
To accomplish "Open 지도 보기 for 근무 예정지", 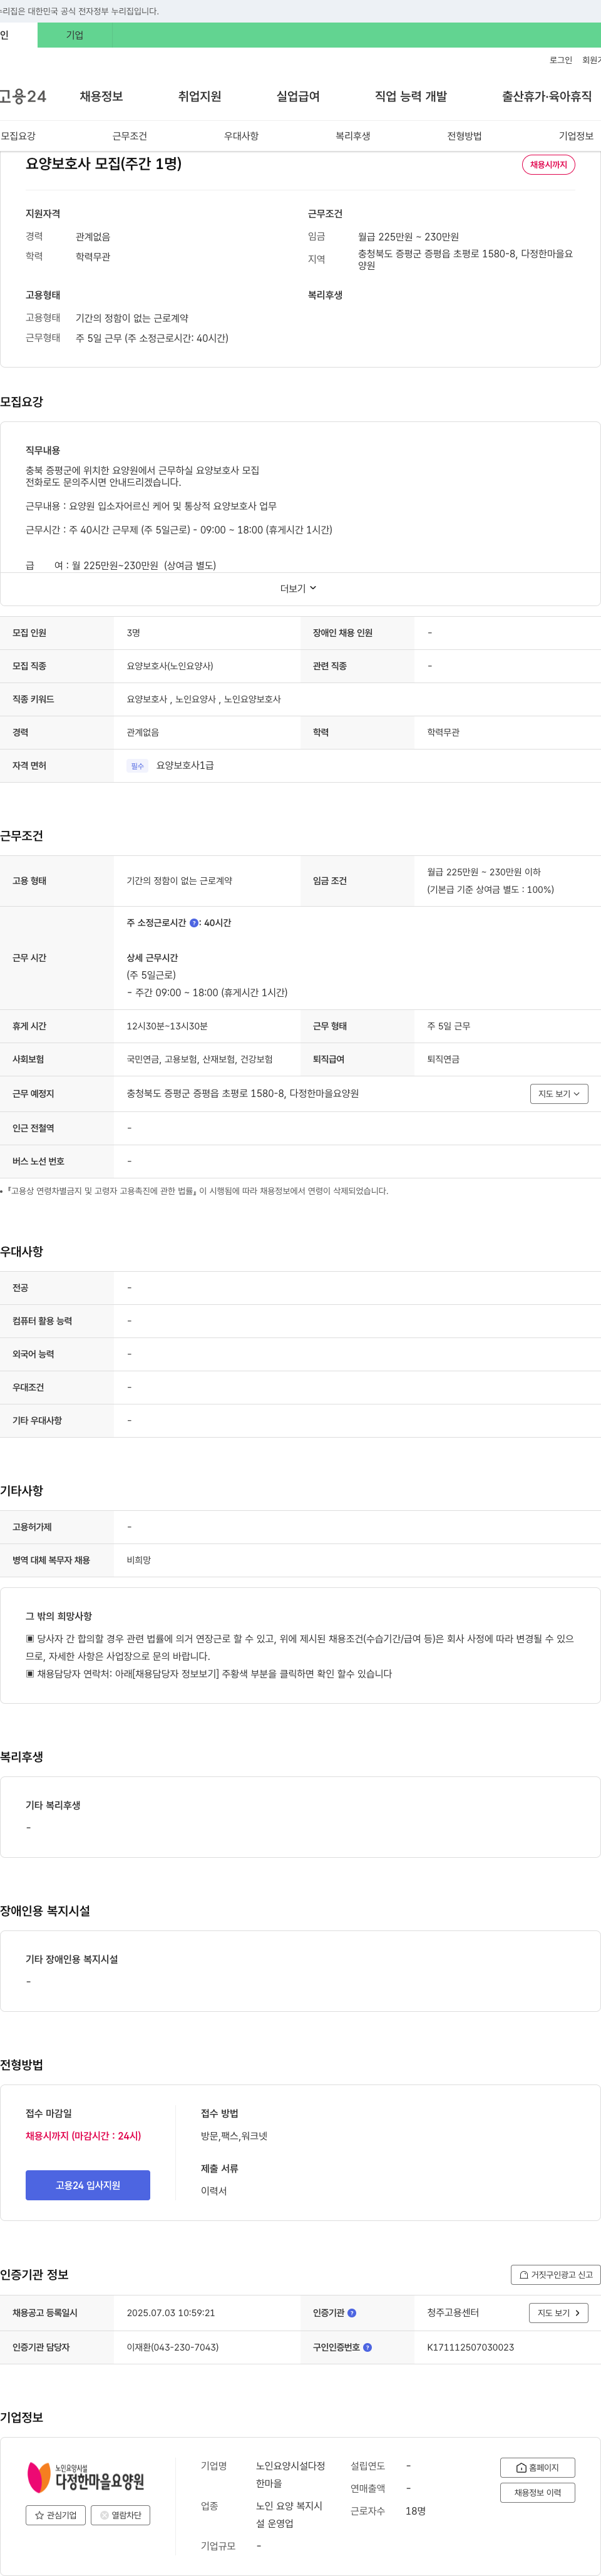I will pyautogui.click(x=559, y=1094).
